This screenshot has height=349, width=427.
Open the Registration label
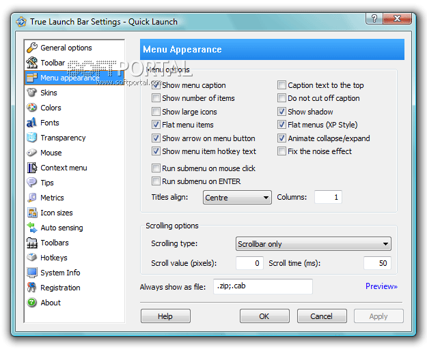tap(60, 288)
